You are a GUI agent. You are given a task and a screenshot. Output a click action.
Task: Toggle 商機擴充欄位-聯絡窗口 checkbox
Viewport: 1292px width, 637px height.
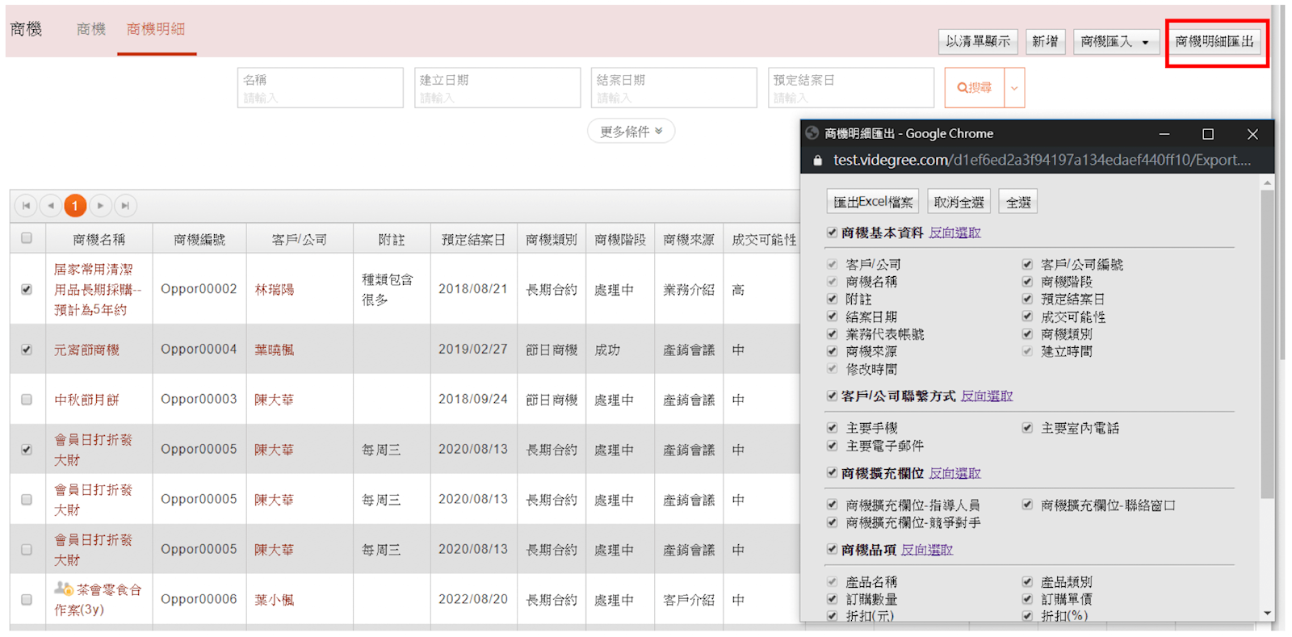[x=1027, y=505]
